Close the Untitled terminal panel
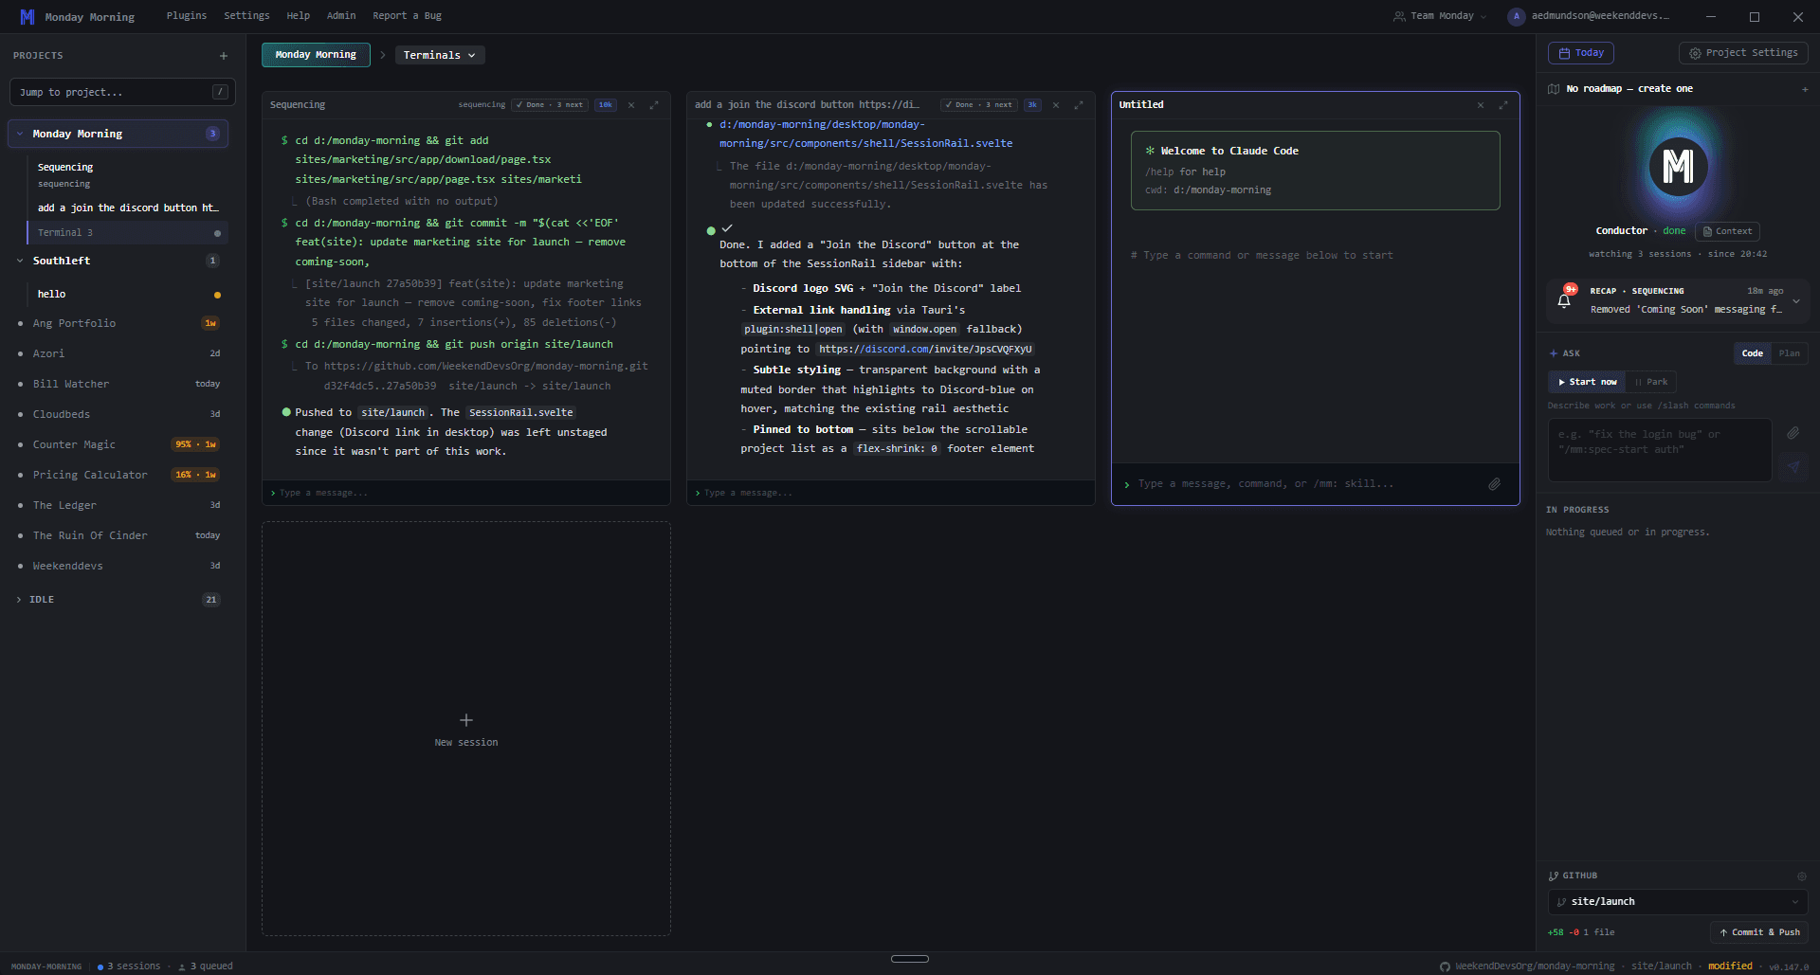Screen dimensions: 1820x975 [x=1481, y=105]
